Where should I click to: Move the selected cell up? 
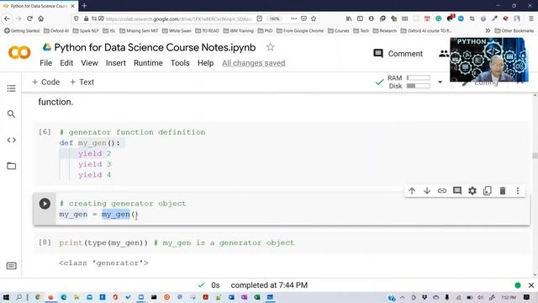pos(412,191)
